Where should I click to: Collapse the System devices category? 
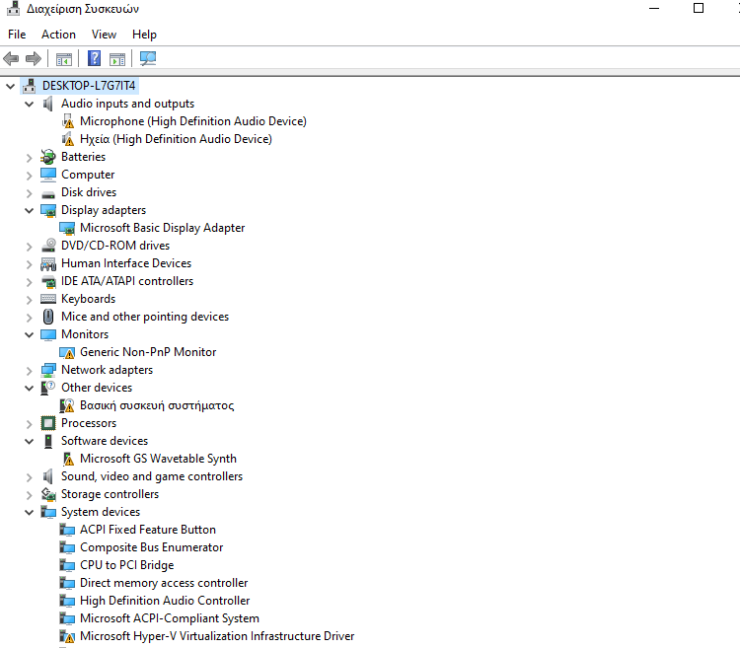point(30,512)
